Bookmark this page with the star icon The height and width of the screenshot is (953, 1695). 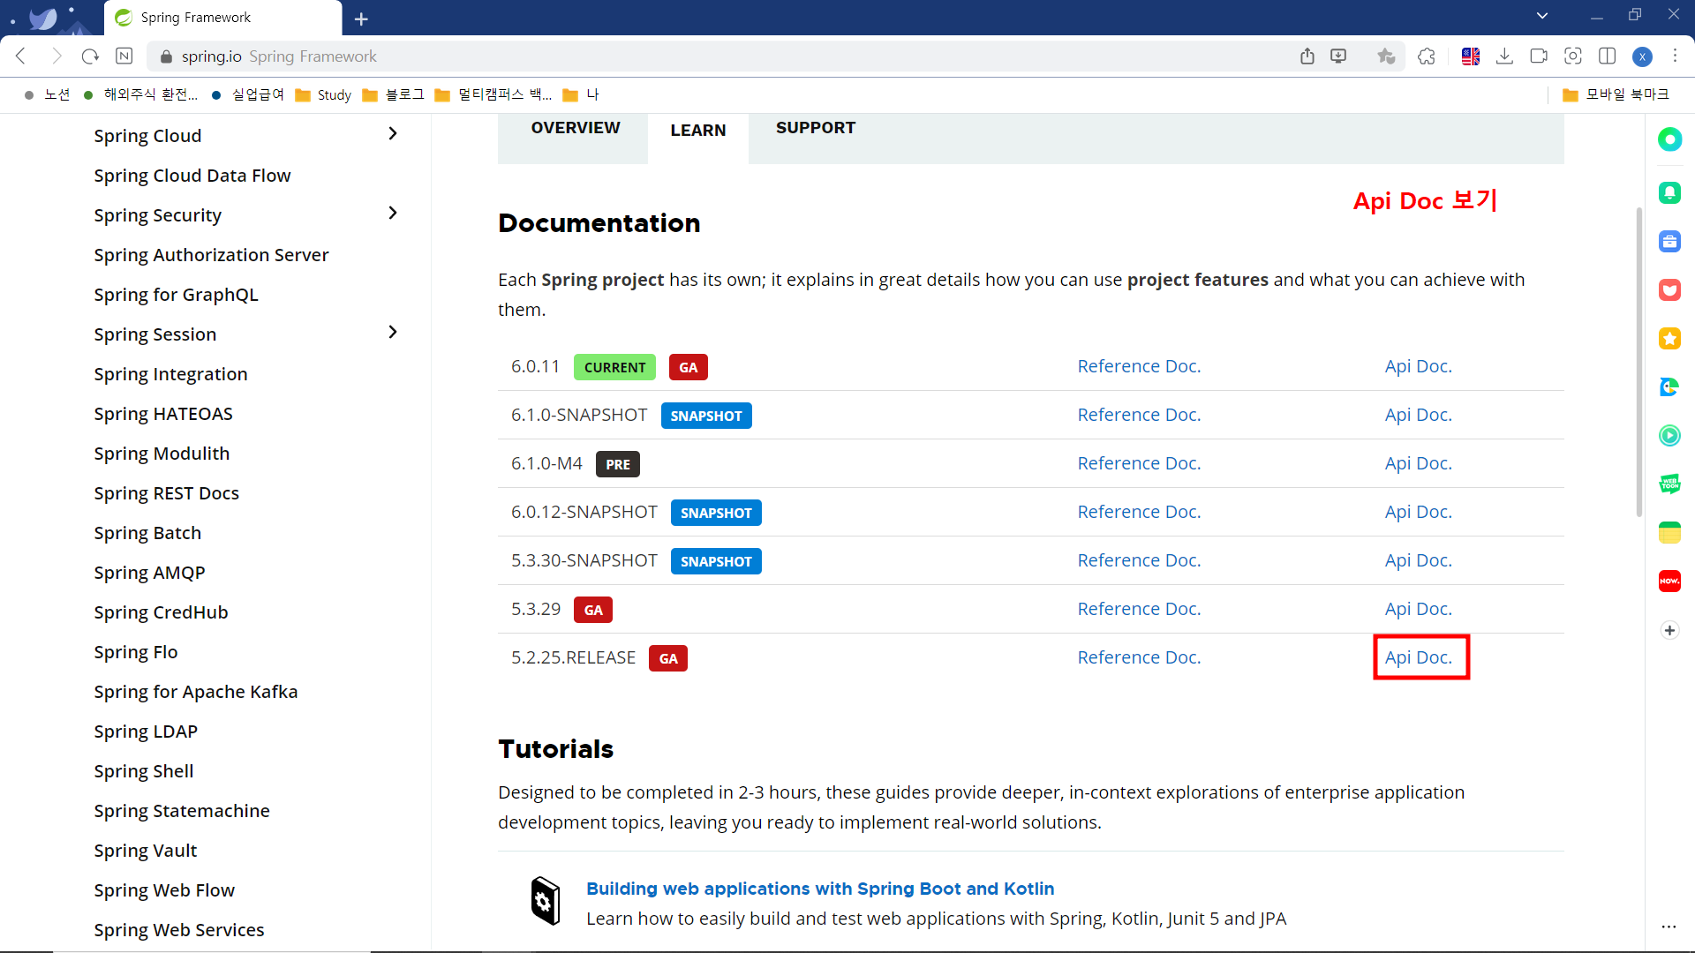[x=1386, y=56]
